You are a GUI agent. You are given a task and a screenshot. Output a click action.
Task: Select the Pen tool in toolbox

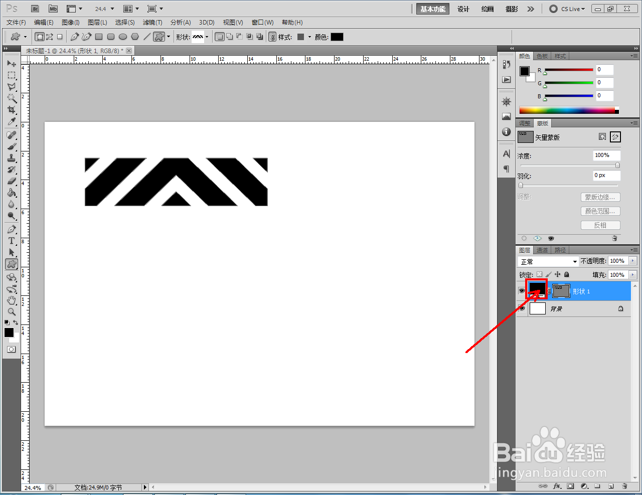12,230
